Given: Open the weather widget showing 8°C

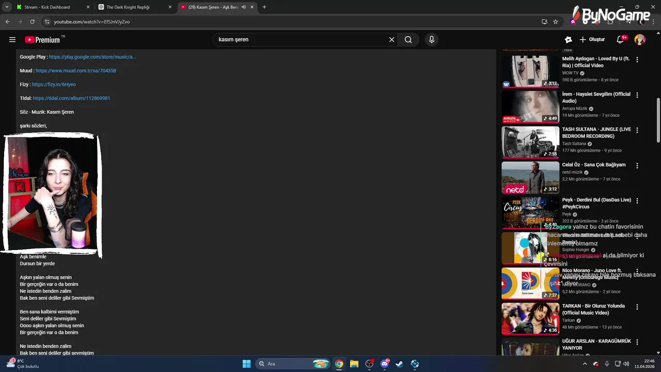Looking at the screenshot, I should point(22,364).
